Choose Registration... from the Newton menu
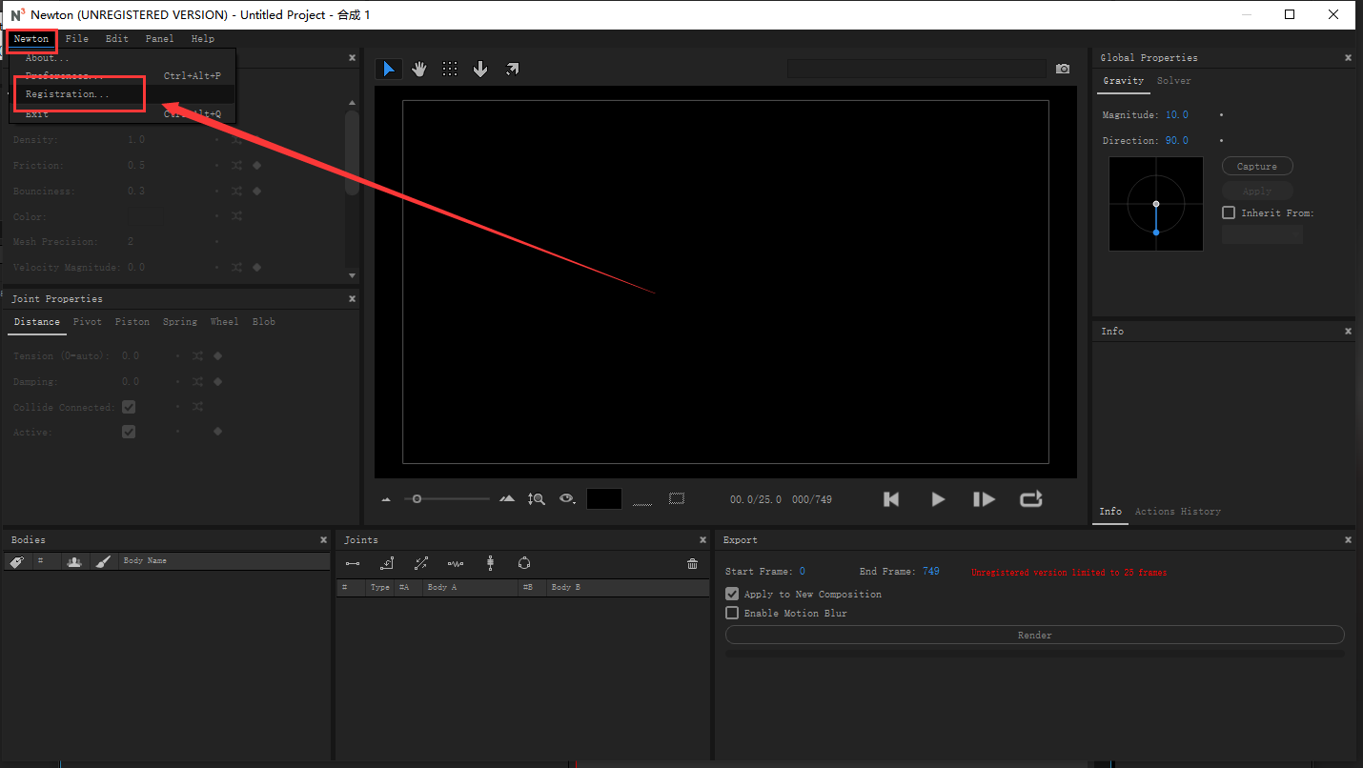 (x=68, y=94)
